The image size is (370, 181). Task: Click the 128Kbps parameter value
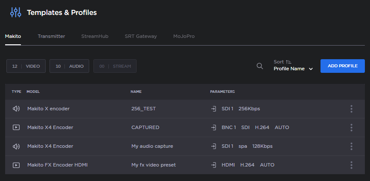coord(262,146)
